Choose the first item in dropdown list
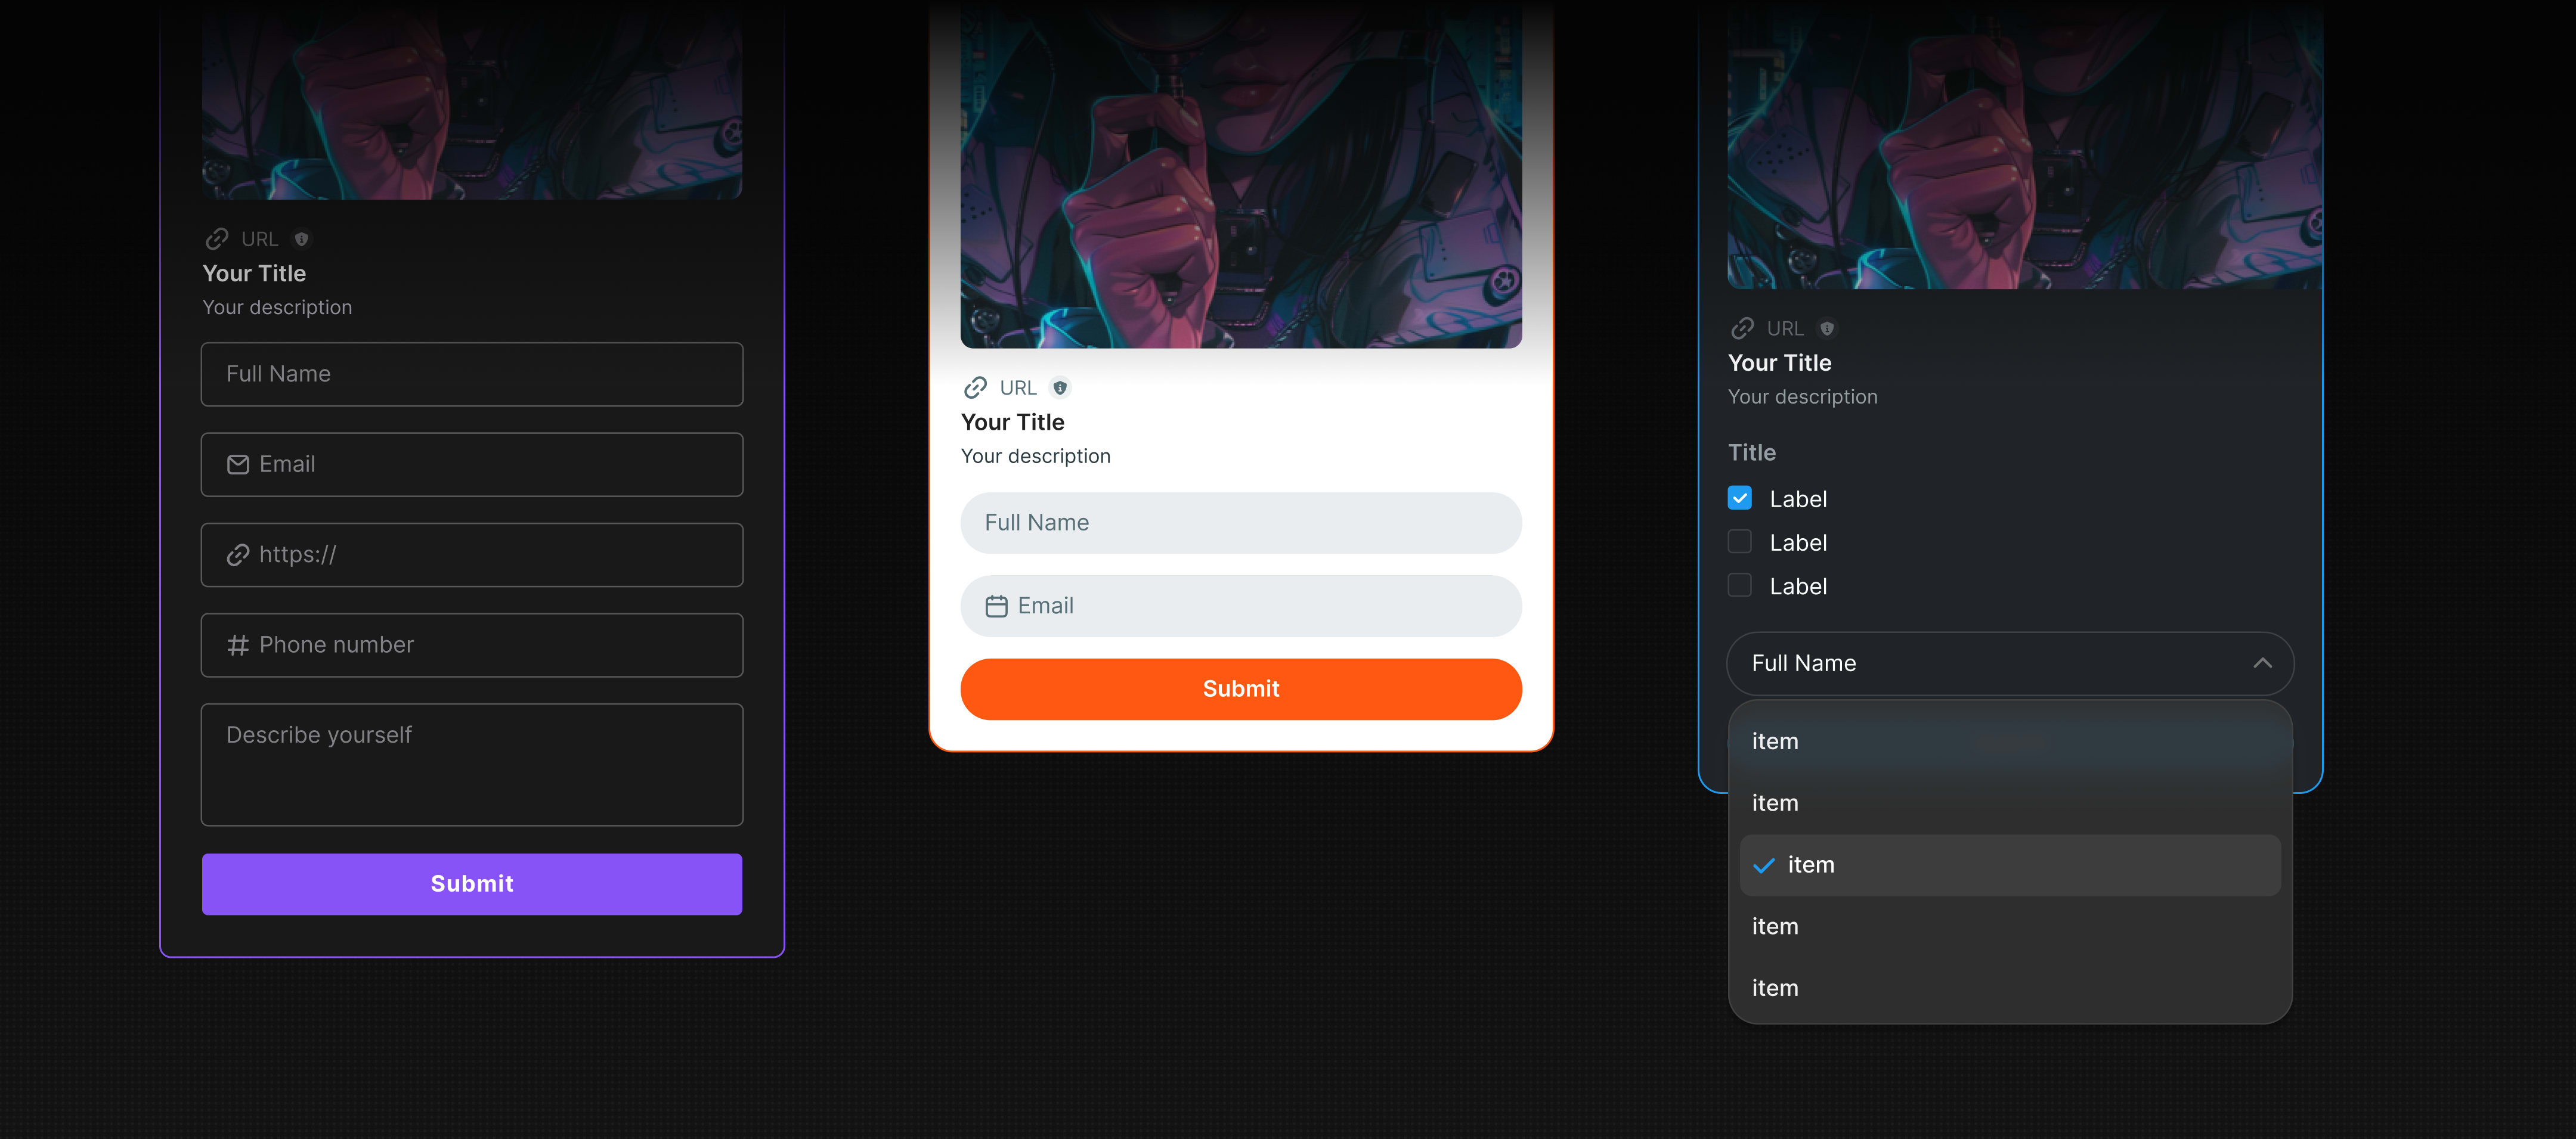 pyautogui.click(x=2010, y=741)
